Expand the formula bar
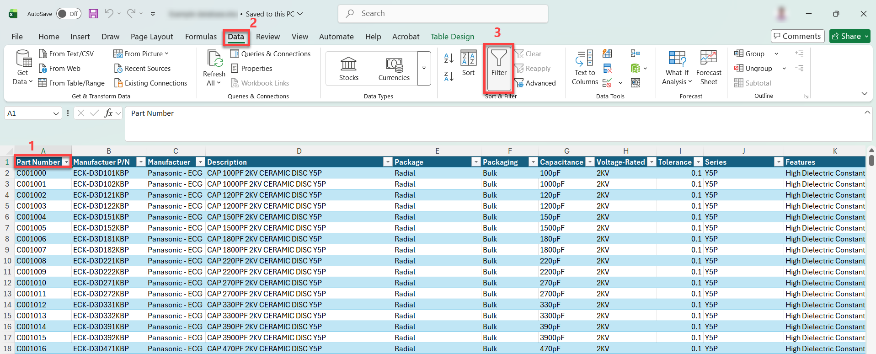 click(867, 112)
